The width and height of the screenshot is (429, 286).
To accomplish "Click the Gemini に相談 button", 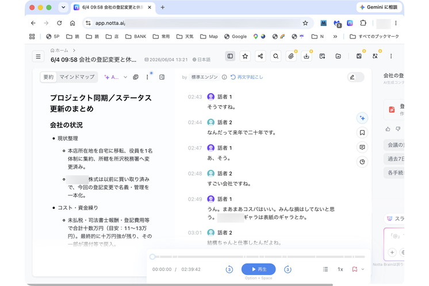I will pos(379,7).
